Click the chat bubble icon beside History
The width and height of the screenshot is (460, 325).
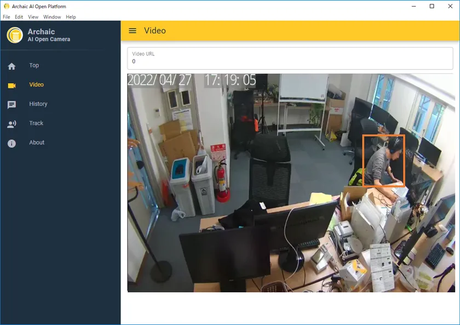[x=12, y=105]
